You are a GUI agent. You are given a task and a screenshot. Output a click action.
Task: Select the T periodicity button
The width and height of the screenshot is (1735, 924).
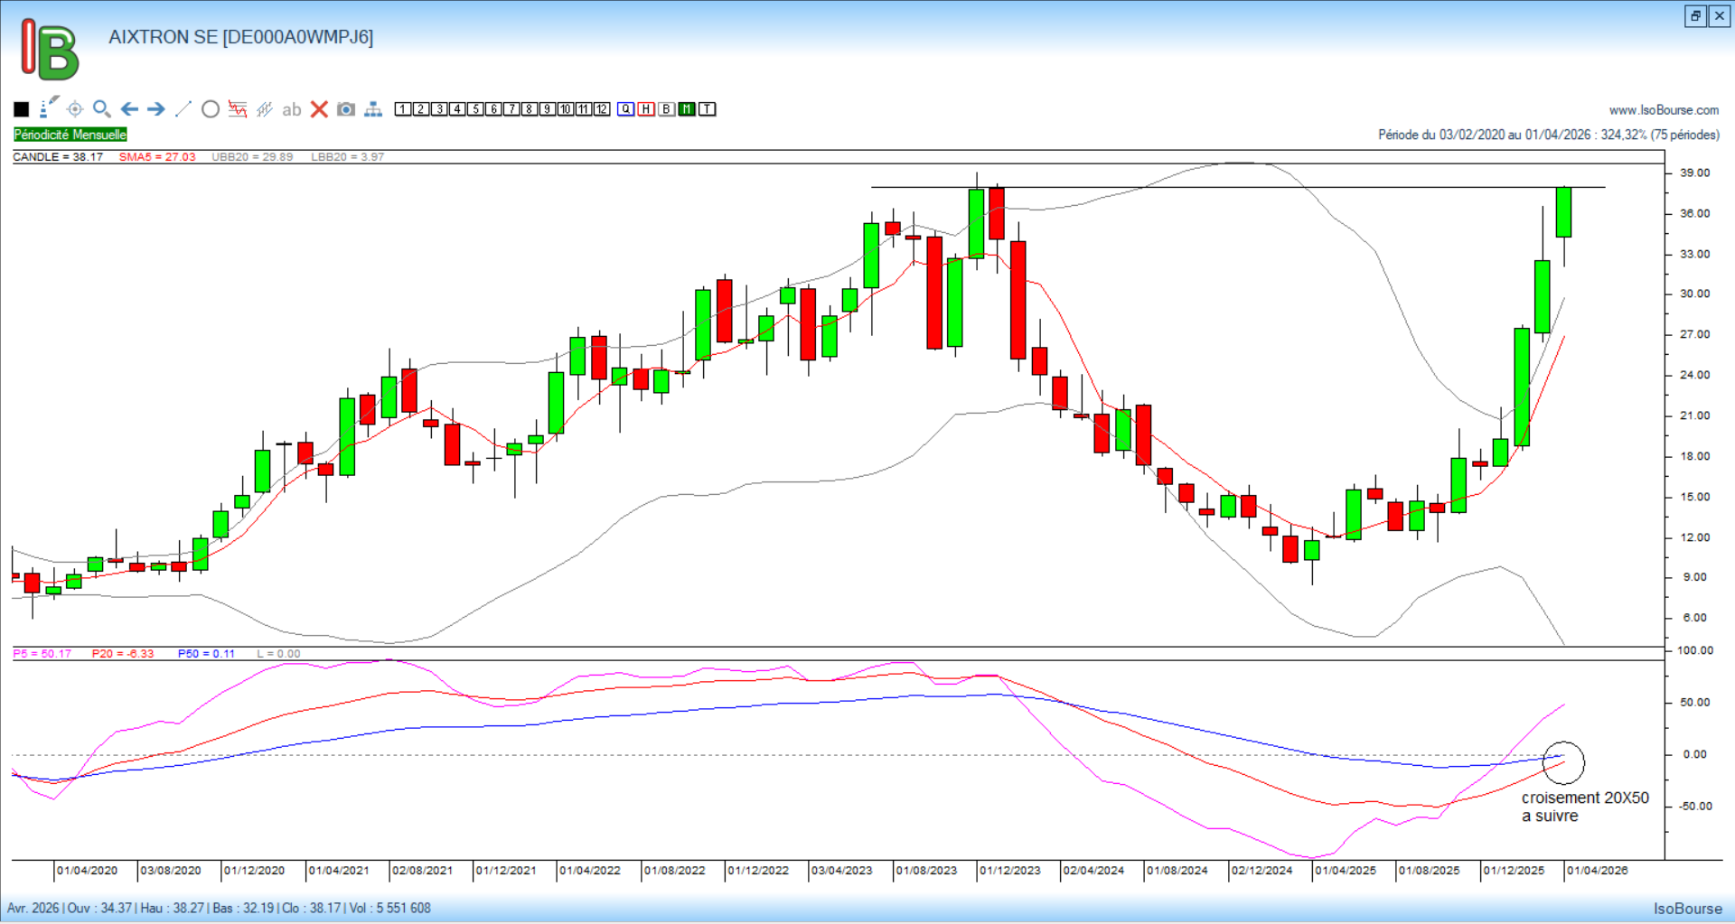[x=708, y=109]
